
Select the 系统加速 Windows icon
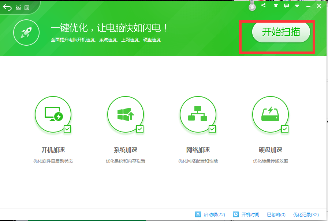click(x=126, y=114)
